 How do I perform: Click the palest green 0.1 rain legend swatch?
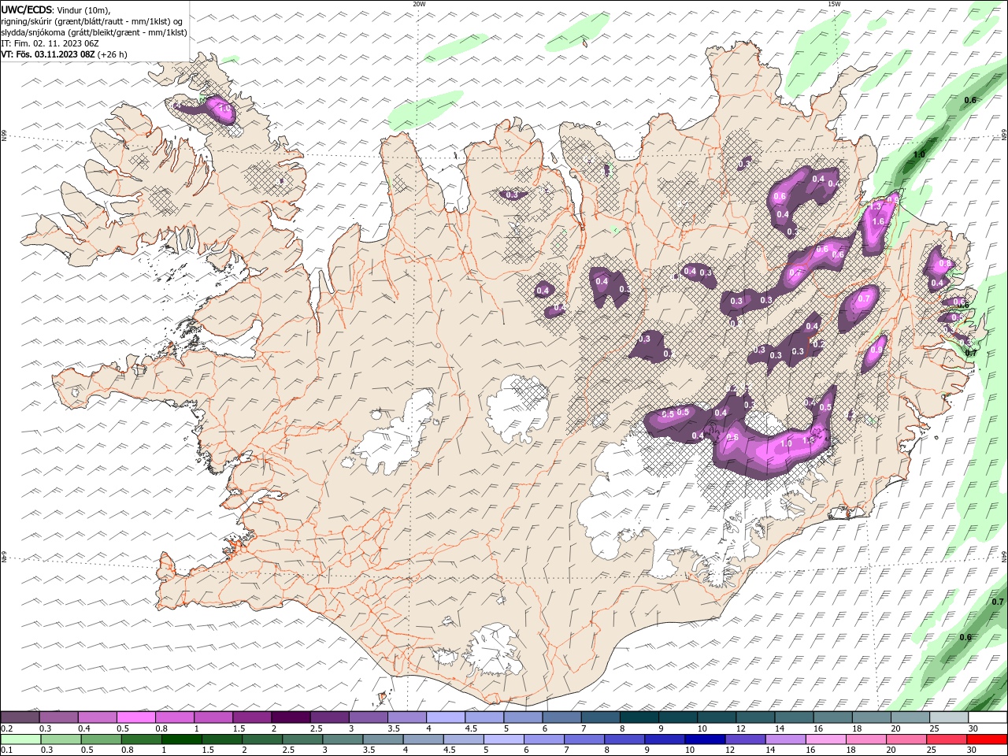(x=20, y=739)
